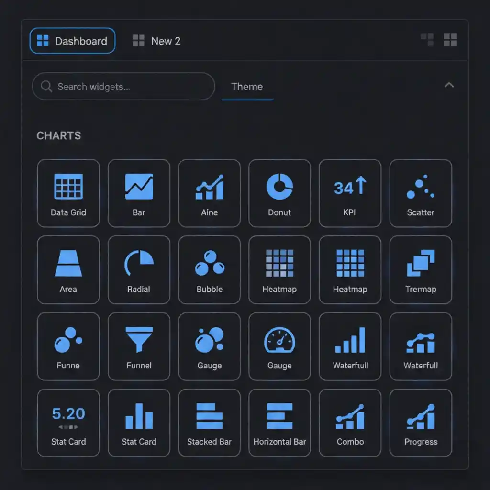Select the Data Grid widget

(x=68, y=193)
